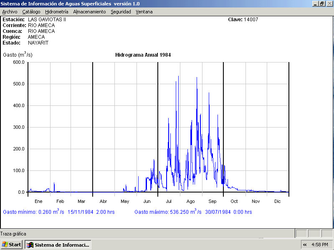Expand hidden system tray icons chevron

tap(305, 245)
